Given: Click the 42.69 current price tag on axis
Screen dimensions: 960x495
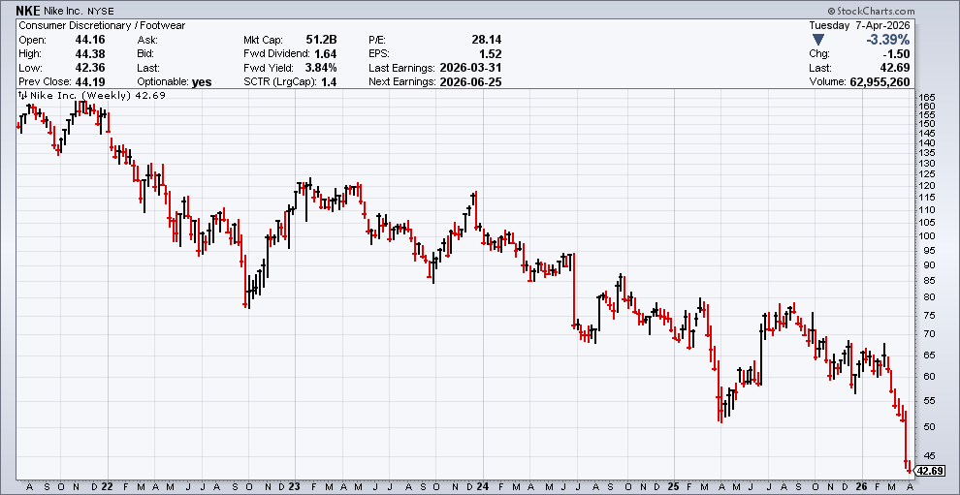Looking at the screenshot, I should point(929,471).
